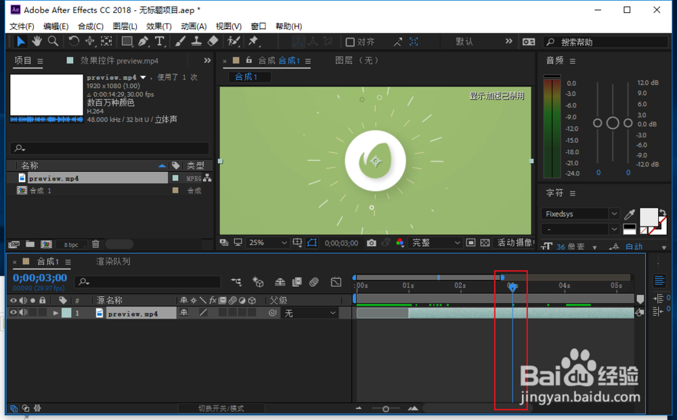Click the center audio level slider knob
The image size is (677, 420).
coord(613,123)
